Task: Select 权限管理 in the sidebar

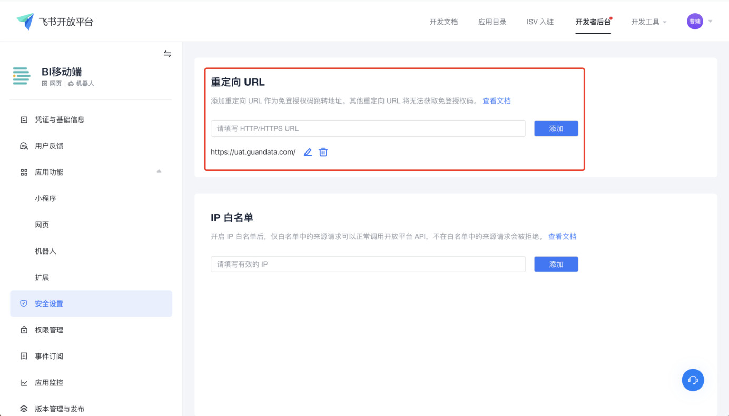Action: coord(49,330)
